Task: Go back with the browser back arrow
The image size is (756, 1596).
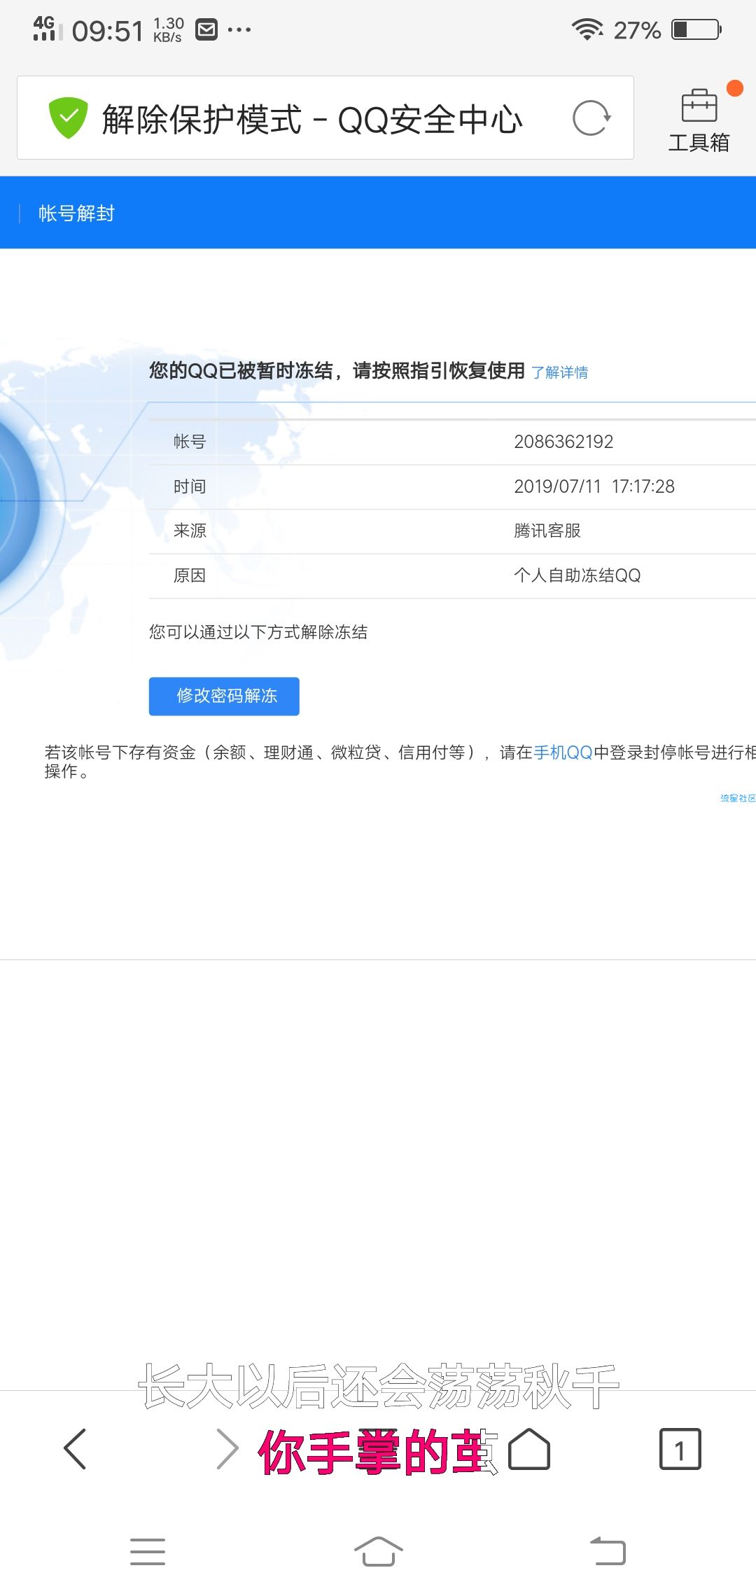Action: (x=75, y=1449)
